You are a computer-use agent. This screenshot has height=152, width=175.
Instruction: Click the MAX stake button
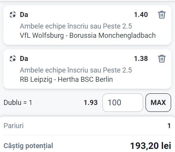pos(158,103)
